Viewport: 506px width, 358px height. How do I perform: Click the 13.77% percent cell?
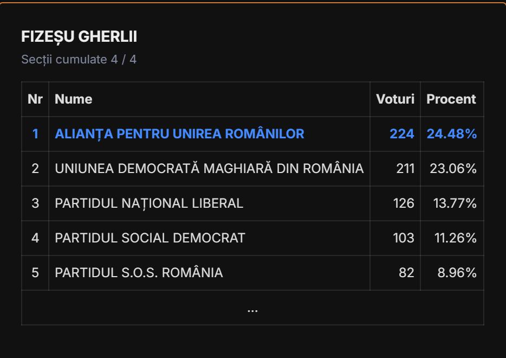[x=455, y=203]
